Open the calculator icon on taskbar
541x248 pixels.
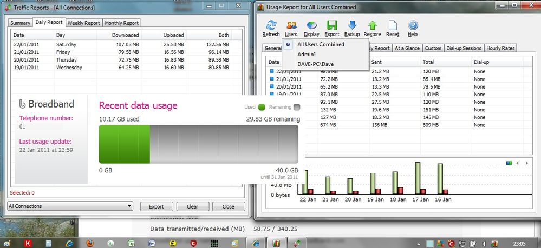coord(48,243)
